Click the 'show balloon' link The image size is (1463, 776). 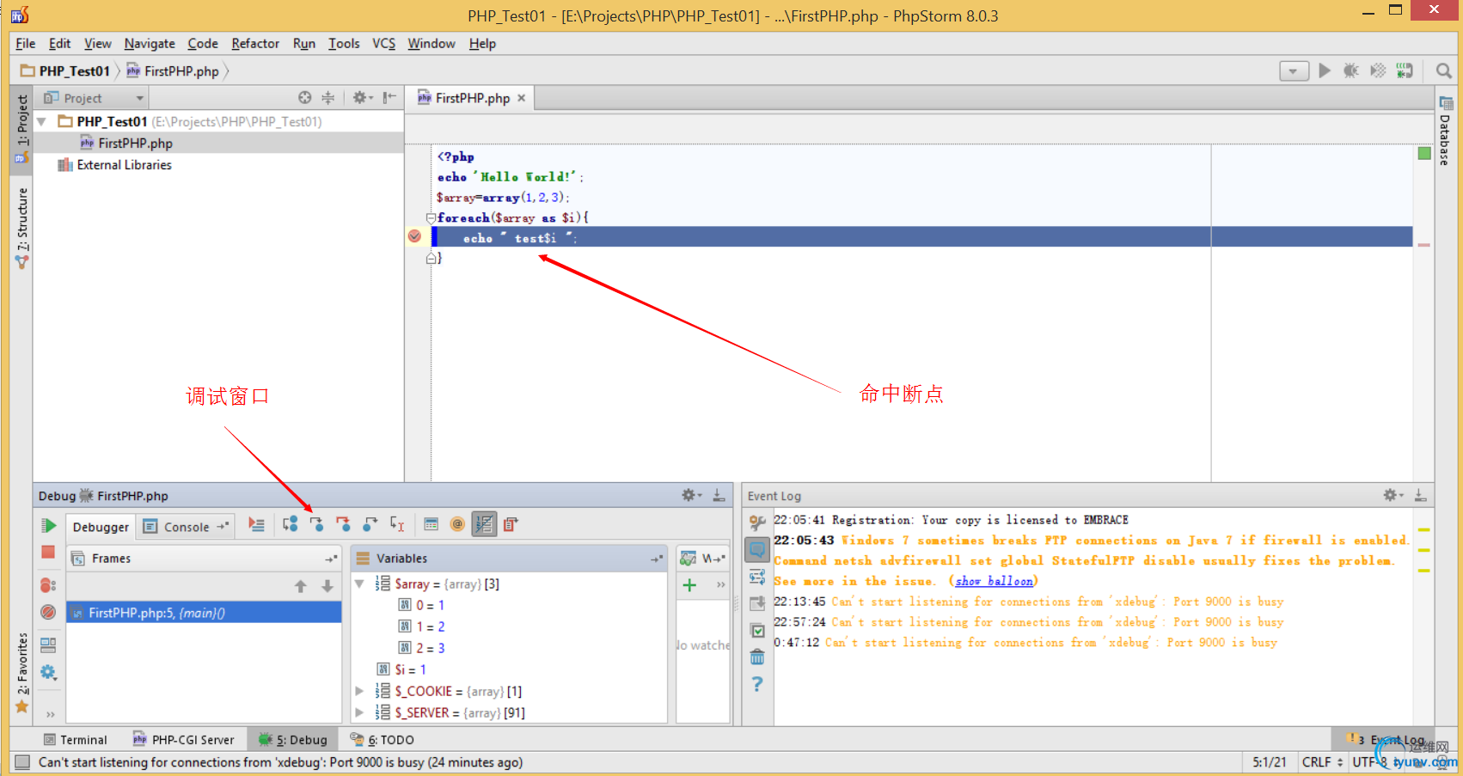(x=994, y=581)
